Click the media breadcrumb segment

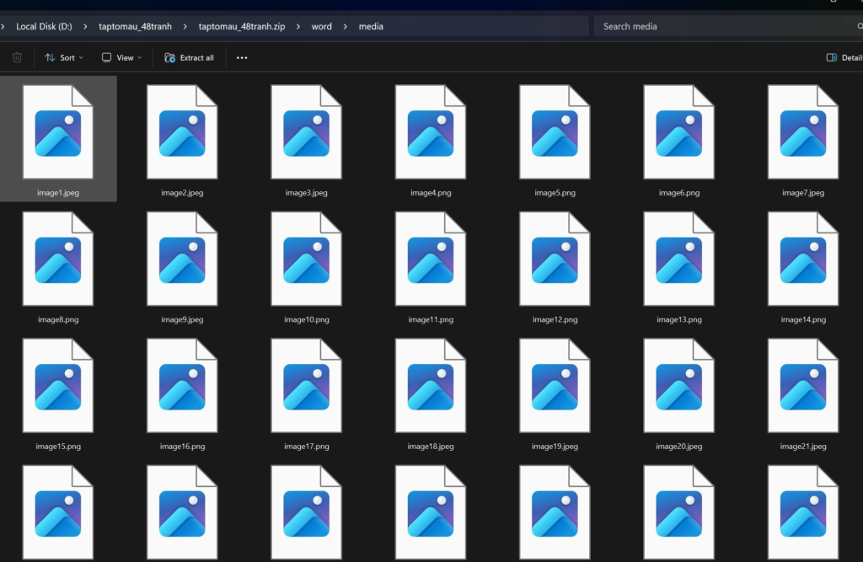tap(371, 26)
